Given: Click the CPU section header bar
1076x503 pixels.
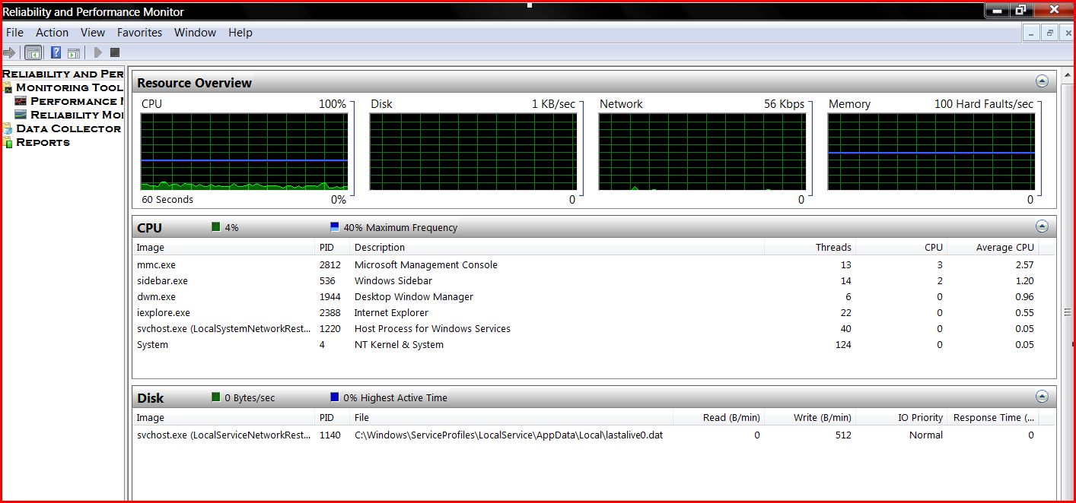Looking at the screenshot, I should pos(594,227).
